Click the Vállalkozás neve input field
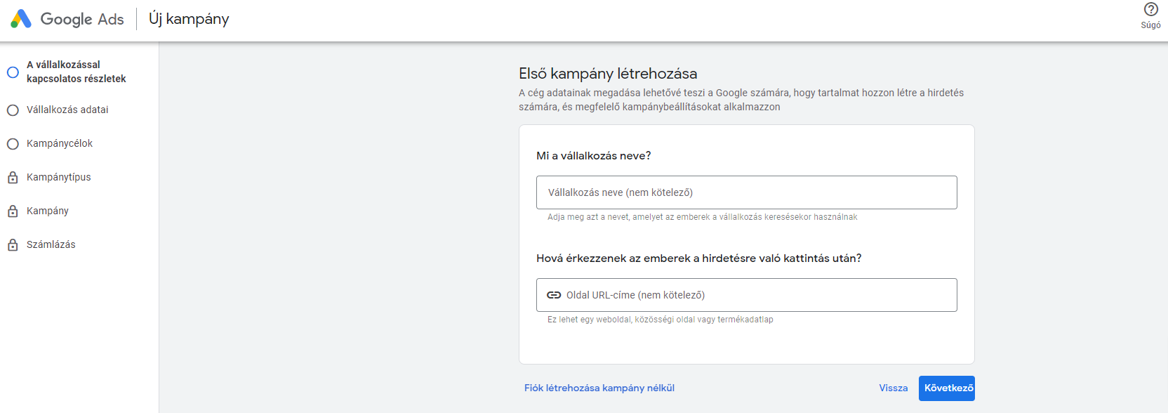 click(x=746, y=192)
